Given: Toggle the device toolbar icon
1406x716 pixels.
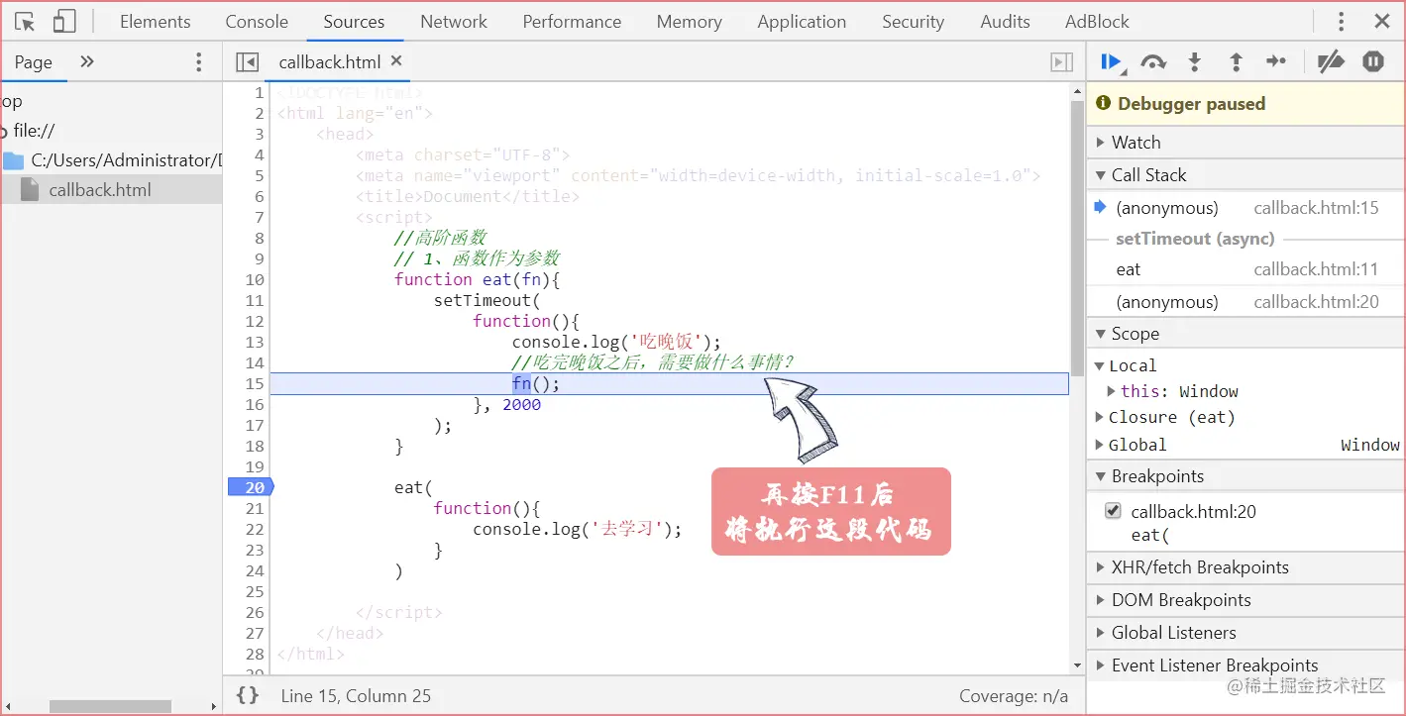Looking at the screenshot, I should tap(64, 22).
